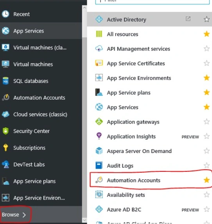The height and width of the screenshot is (224, 212).
Task: Toggle the Automation Accounts favorite star
Action: coord(207,180)
